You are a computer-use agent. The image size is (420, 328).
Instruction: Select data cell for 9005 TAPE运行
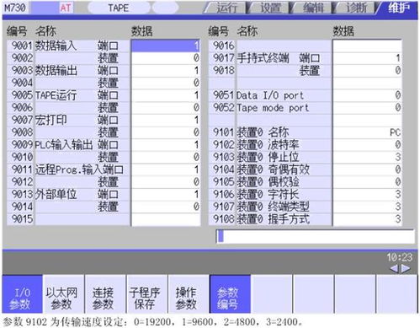pyautogui.click(x=166, y=95)
